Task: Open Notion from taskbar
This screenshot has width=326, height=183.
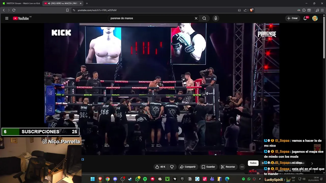Action: [190, 179]
